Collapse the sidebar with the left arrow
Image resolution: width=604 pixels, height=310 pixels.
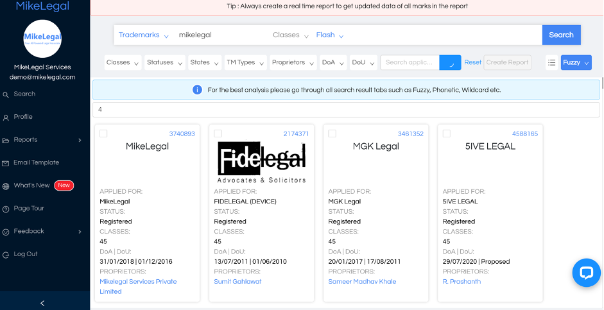42,303
